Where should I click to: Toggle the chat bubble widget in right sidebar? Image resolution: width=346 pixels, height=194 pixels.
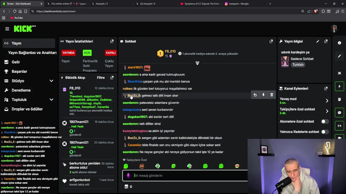tap(340, 113)
